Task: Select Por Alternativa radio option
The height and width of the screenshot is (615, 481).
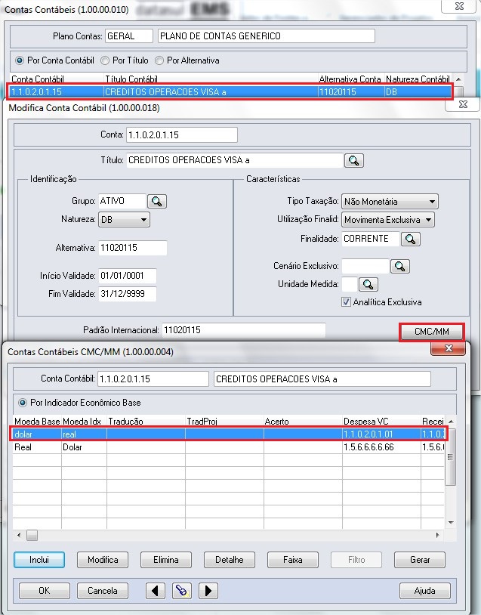Action: pos(187,60)
